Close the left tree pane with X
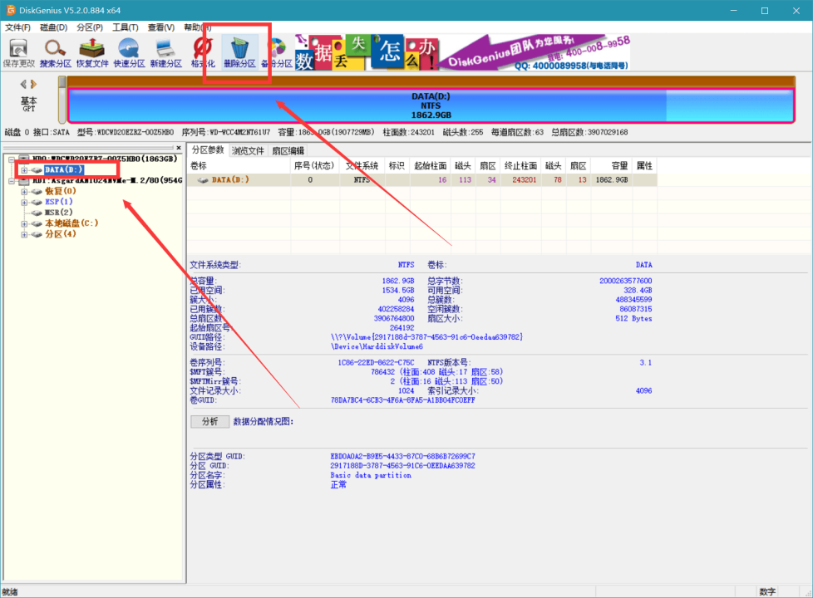Screen dimensions: 813x598 pos(179,148)
